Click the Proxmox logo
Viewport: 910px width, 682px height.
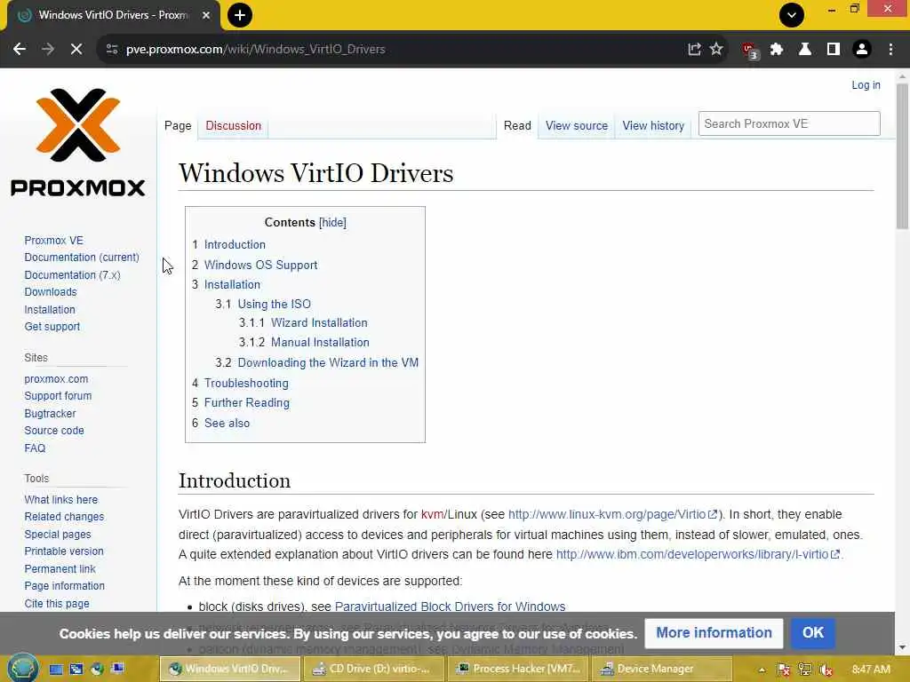[x=78, y=142]
